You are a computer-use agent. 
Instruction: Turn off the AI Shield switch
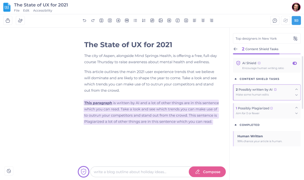pos(295,63)
